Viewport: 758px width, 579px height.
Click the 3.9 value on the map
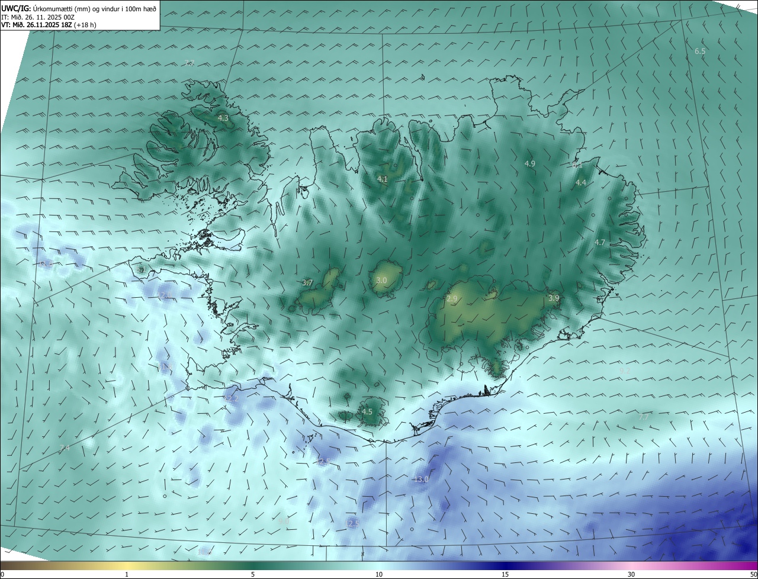coord(554,298)
